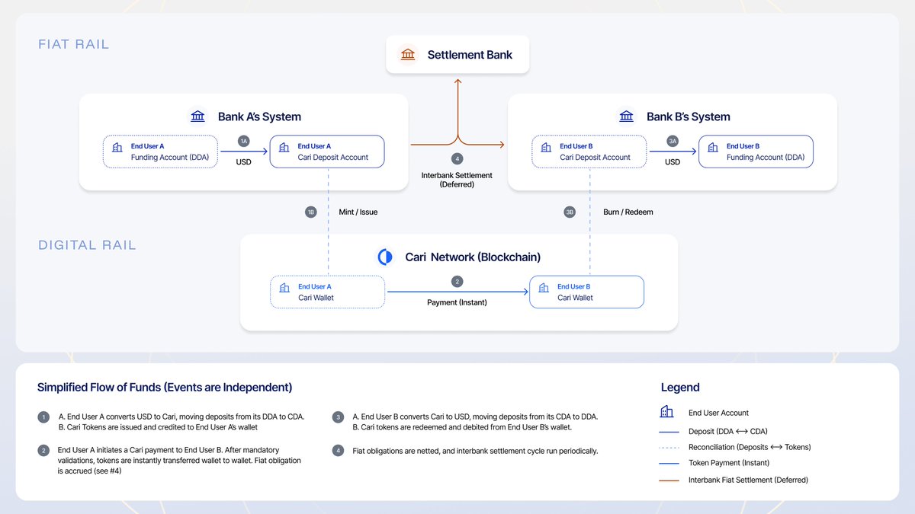Click the building icon in End User B Funding Account
915x514 pixels.
point(713,148)
